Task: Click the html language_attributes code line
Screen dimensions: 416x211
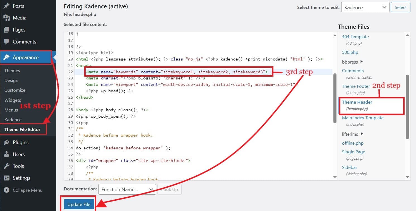Action: [x=199, y=59]
